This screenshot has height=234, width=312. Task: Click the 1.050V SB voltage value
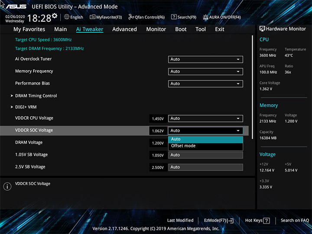[x=158, y=155]
